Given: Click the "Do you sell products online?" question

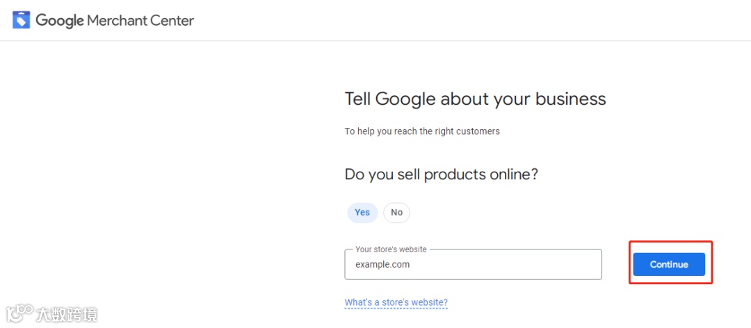Looking at the screenshot, I should 441,174.
